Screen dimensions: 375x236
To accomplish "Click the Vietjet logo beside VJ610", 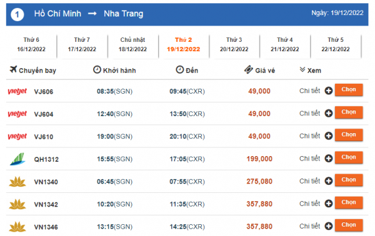I will point(17,136).
